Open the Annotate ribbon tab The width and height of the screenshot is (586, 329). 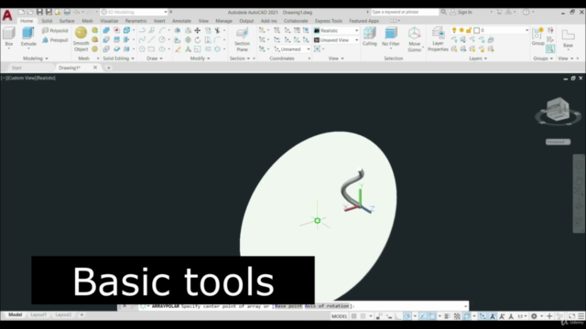pyautogui.click(x=181, y=21)
